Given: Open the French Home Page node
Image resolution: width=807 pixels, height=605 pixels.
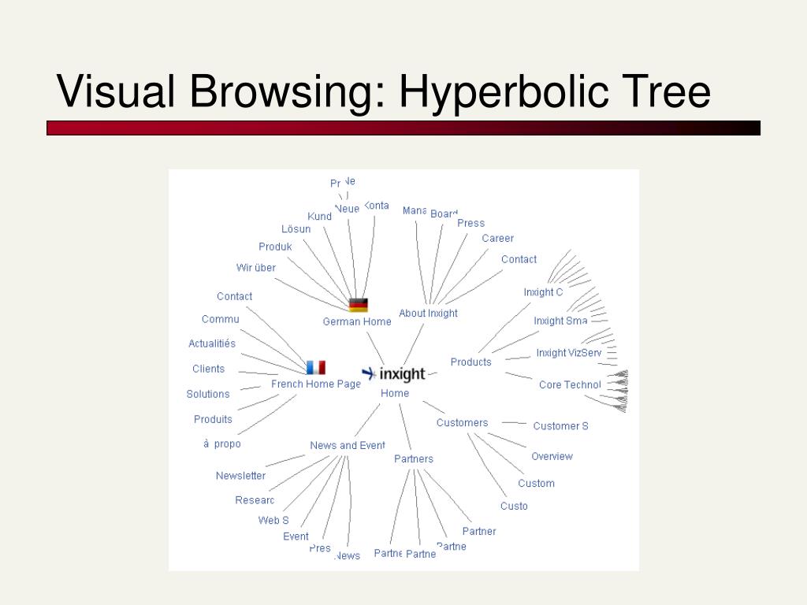Looking at the screenshot, I should [316, 384].
